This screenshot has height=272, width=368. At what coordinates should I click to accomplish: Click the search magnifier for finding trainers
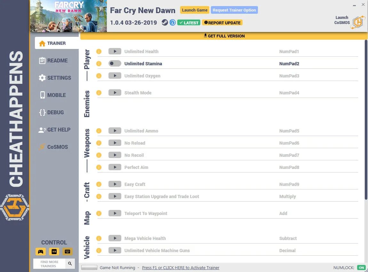(70, 264)
